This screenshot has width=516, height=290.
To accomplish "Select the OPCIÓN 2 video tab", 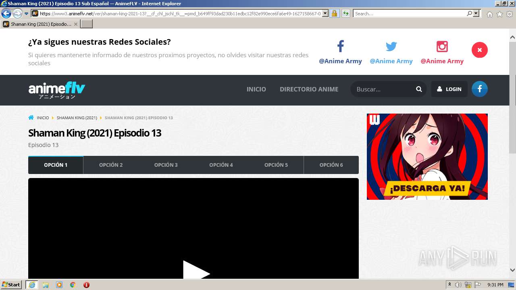I will (x=111, y=165).
